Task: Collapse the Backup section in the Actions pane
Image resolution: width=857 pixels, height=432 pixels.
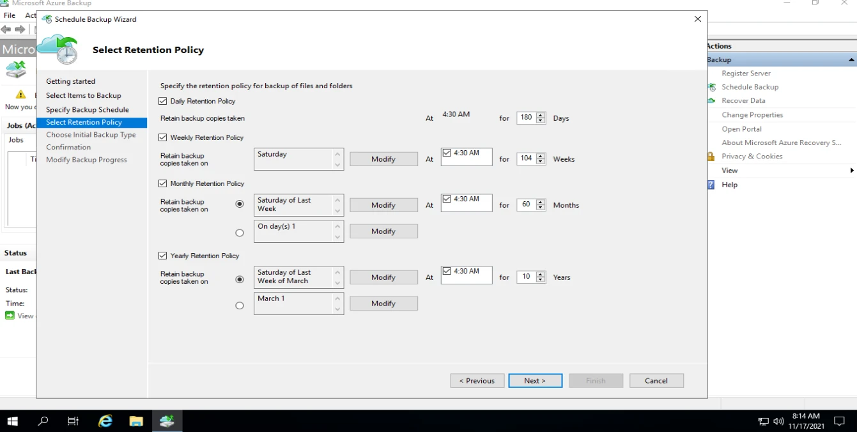Action: point(850,59)
